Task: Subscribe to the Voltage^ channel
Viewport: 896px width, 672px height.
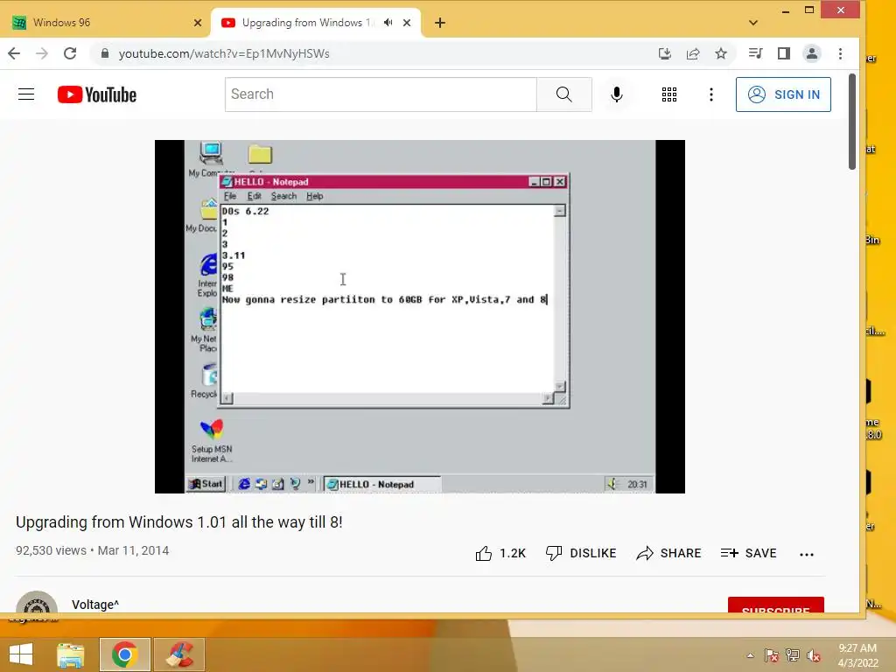Action: [x=775, y=605]
